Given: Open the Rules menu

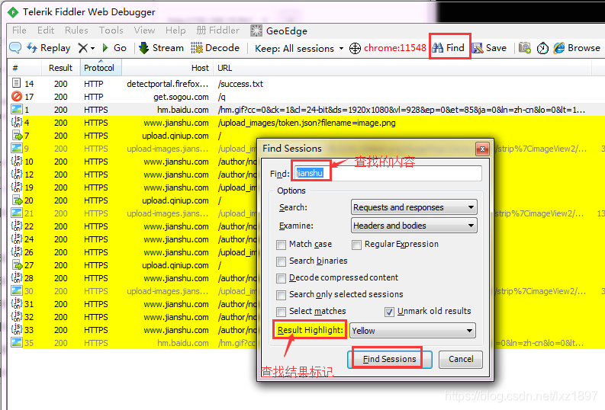Looking at the screenshot, I should click(76, 30).
